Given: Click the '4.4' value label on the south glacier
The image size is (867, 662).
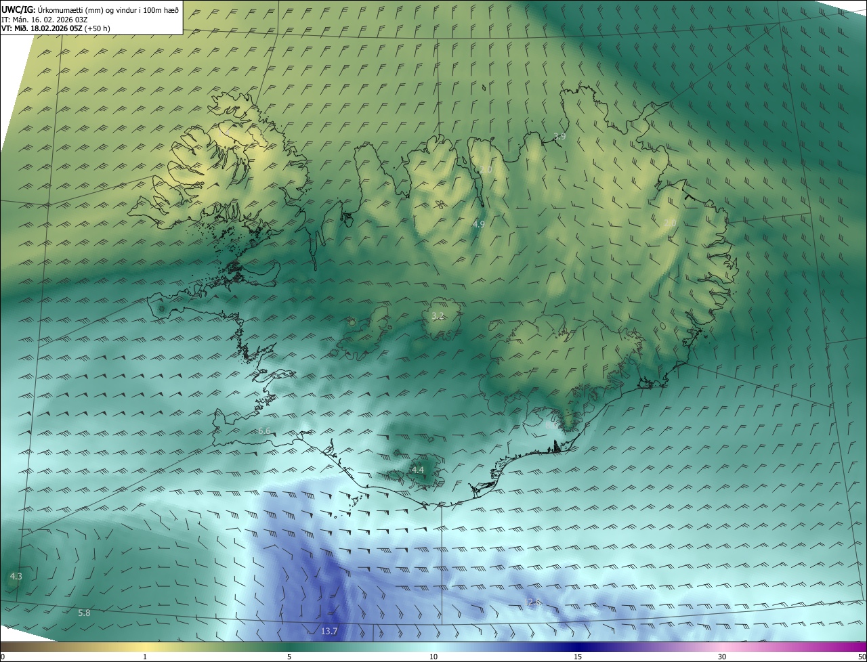Looking at the screenshot, I should pos(418,470).
